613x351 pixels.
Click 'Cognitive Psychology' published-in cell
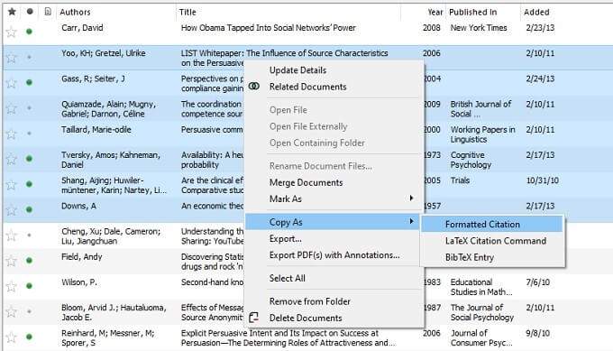pyautogui.click(x=471, y=160)
